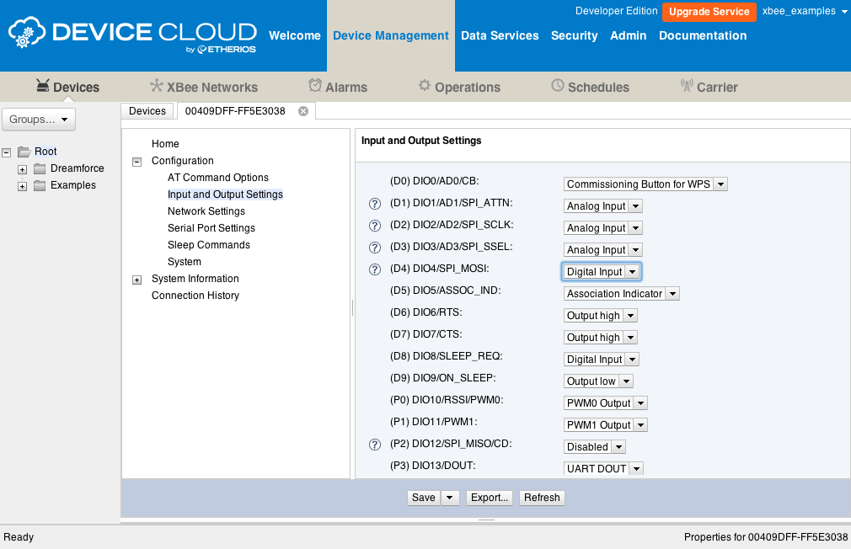Open the P1 PWM1 Output dropdown
This screenshot has width=851, height=549.
606,424
